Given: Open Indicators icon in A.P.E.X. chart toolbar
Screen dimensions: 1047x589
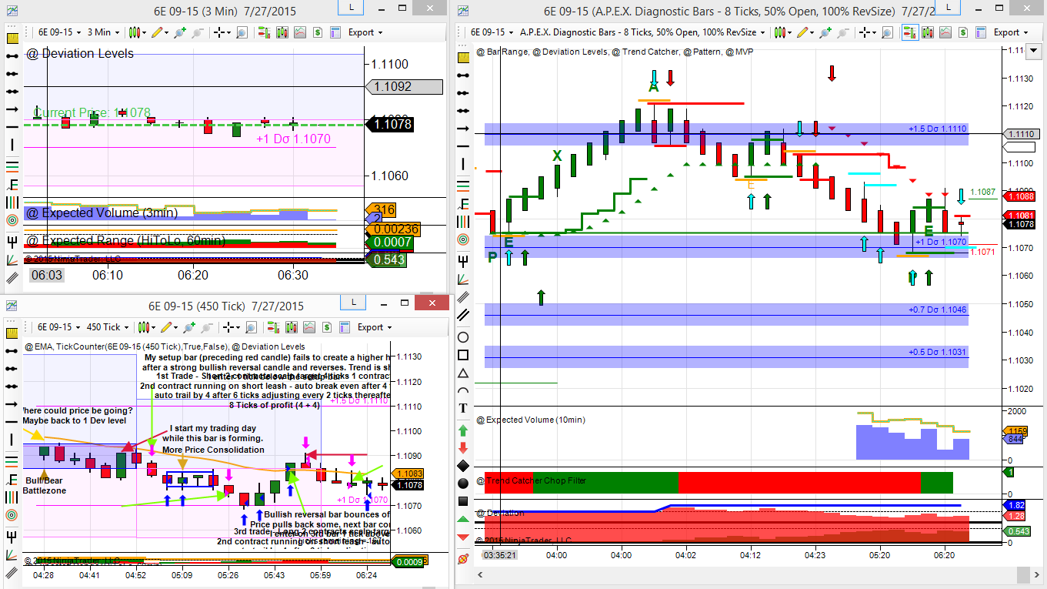Looking at the screenshot, I should tap(945, 32).
